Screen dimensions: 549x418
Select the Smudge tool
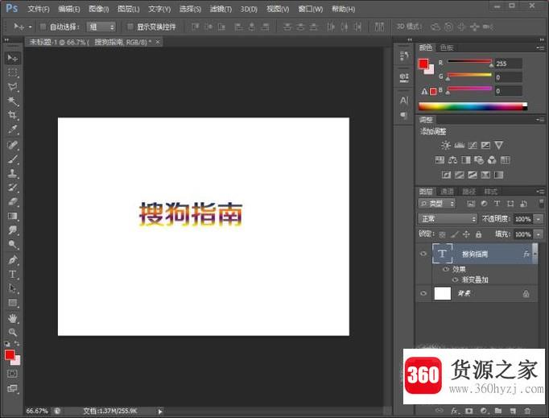[x=13, y=230]
